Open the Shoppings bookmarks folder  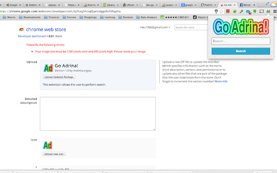(88, 17)
